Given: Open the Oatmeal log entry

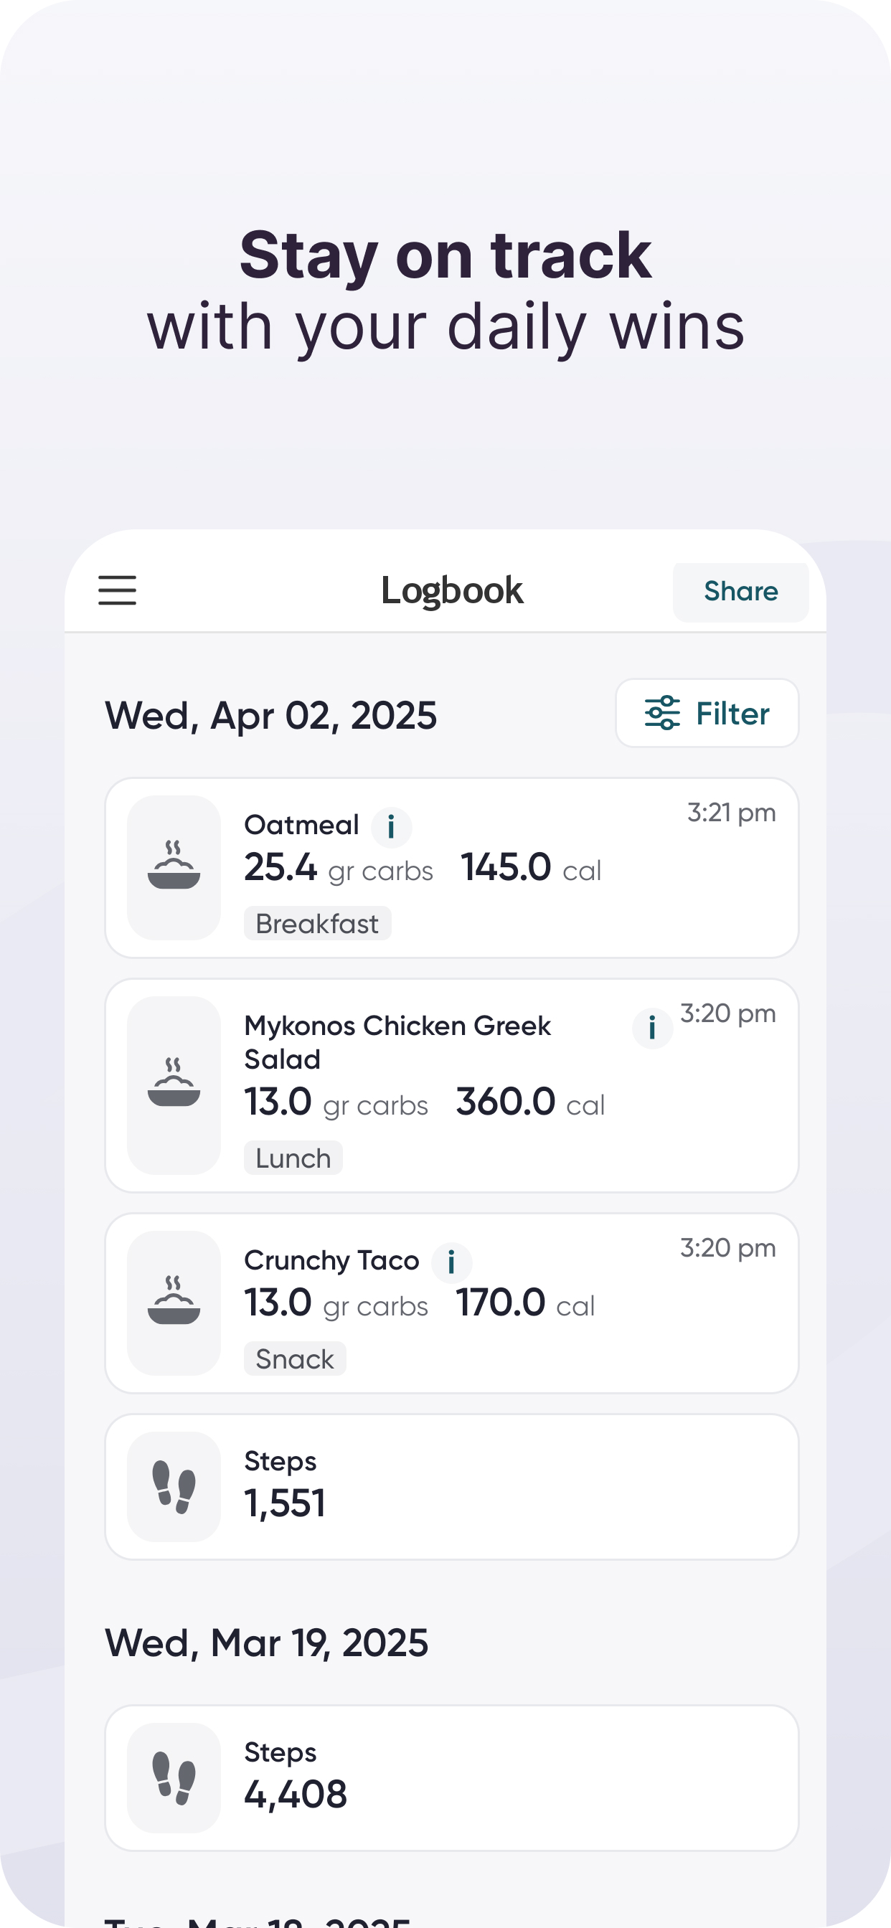Looking at the screenshot, I should pyautogui.click(x=524, y=869).
